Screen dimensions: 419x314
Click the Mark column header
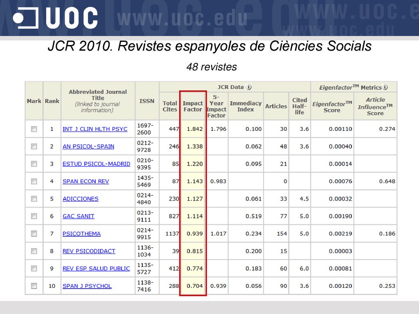click(x=34, y=101)
